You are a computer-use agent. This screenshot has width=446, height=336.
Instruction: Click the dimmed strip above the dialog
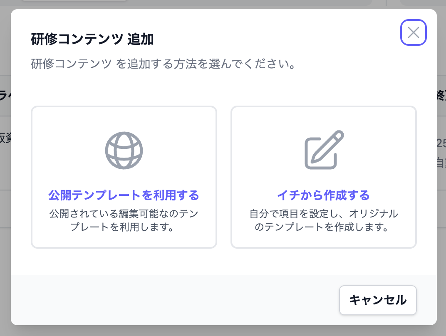point(199,4)
